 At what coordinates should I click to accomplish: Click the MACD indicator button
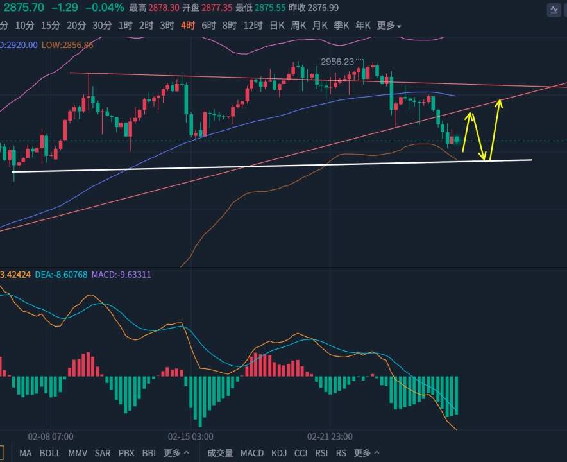click(x=252, y=453)
